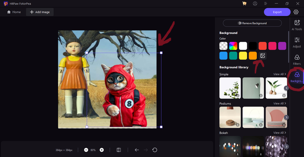The height and width of the screenshot is (157, 304).
Task: Open the Adjust panel
Action: [x=297, y=42]
